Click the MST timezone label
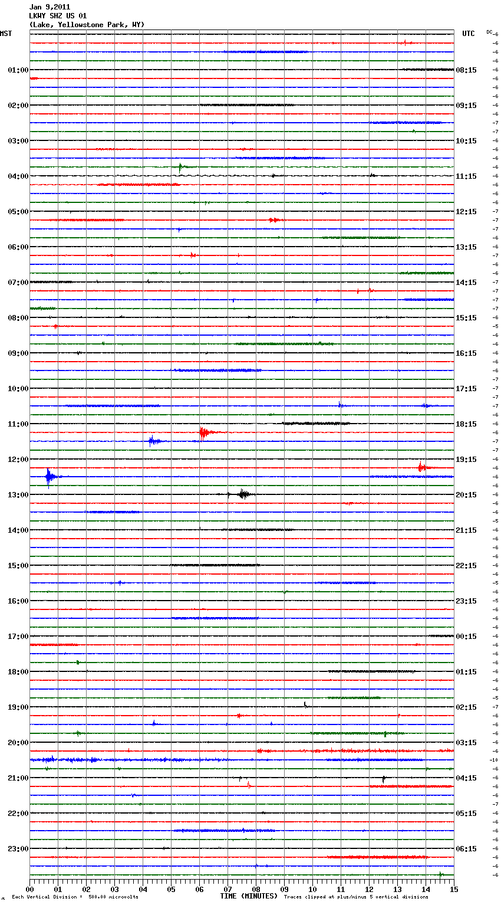 (6, 34)
